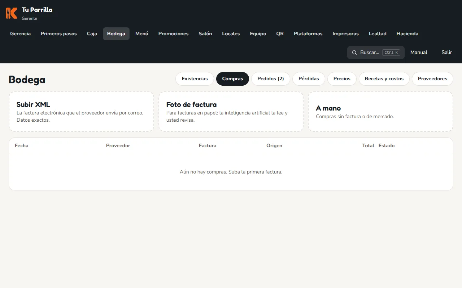Go to Locales in the navbar
Viewport: 462px width, 288px height.
tap(231, 34)
